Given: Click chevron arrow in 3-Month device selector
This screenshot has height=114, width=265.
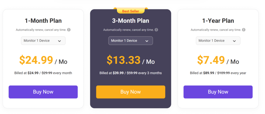Looking at the screenshot, I should pos(147,41).
